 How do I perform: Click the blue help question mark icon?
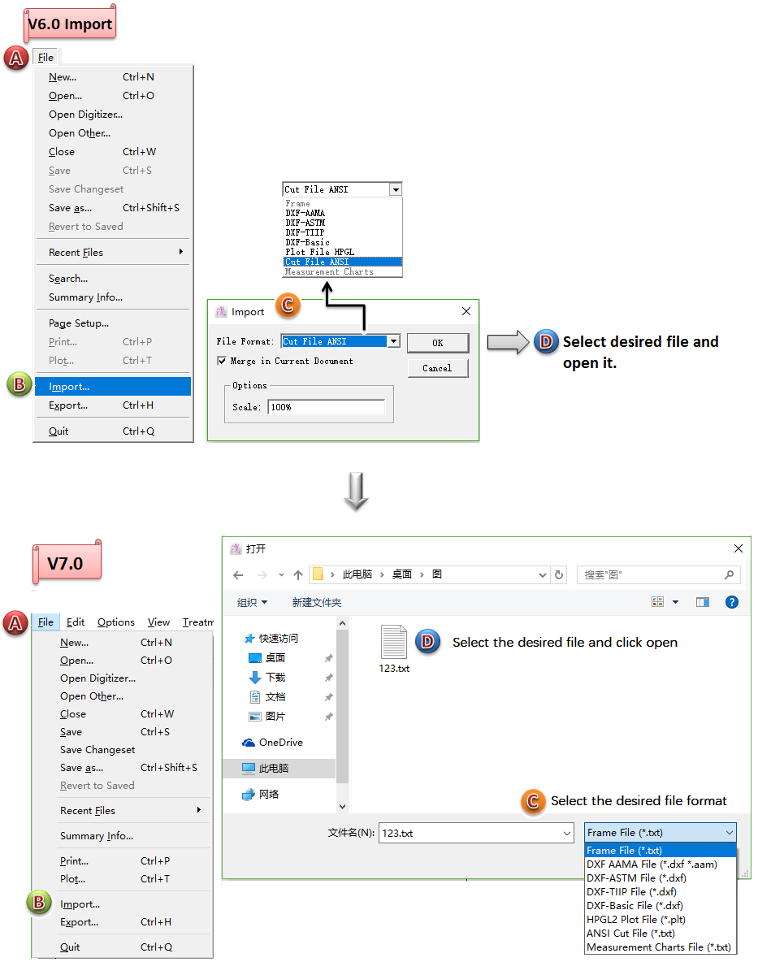click(731, 602)
